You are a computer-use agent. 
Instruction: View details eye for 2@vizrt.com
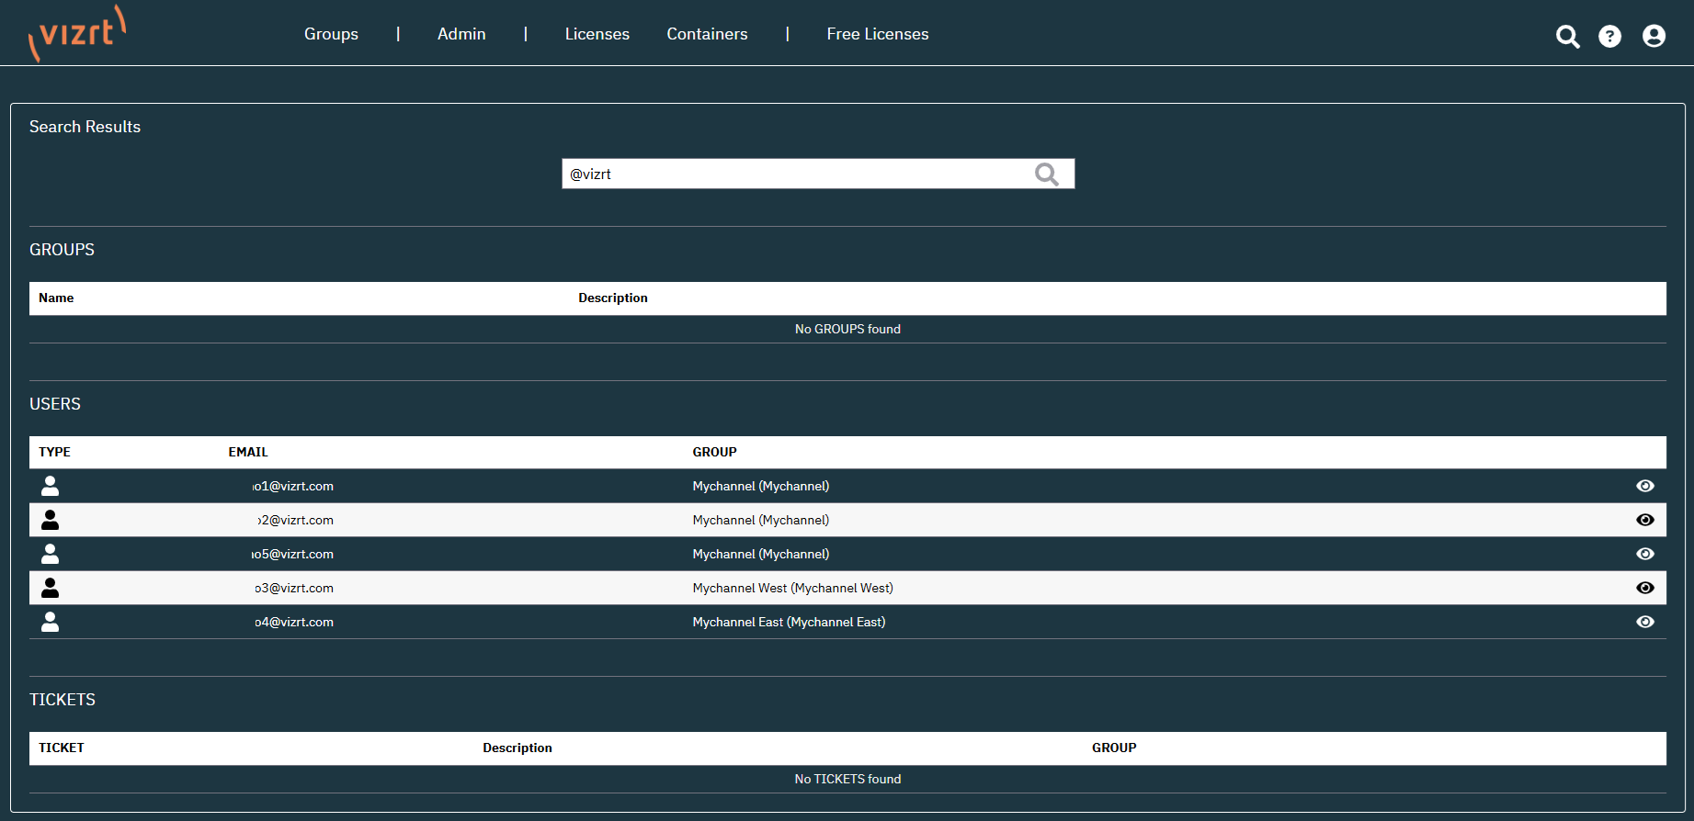click(1645, 520)
